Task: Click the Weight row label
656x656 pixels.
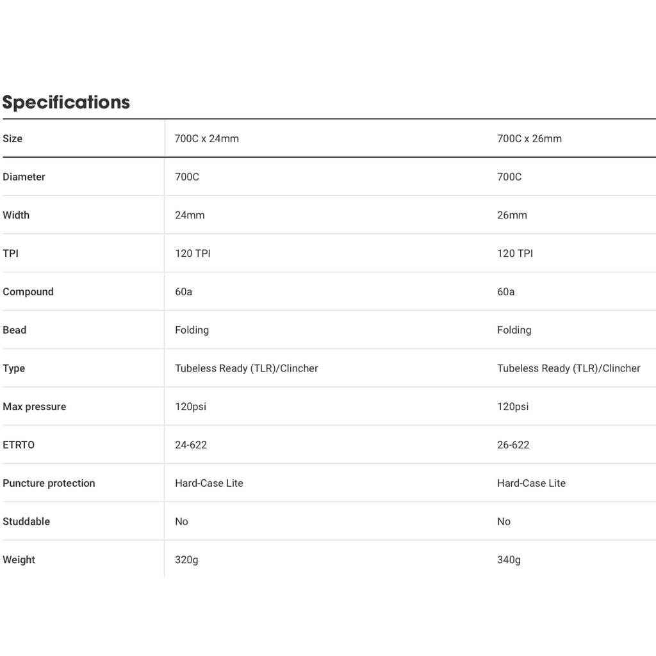Action: 19,560
